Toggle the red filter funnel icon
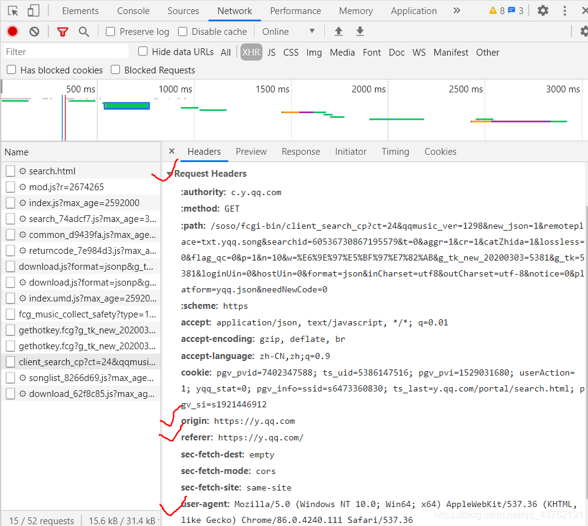 click(62, 32)
